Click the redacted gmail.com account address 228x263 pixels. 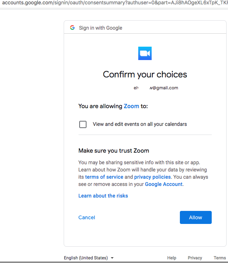(x=156, y=88)
